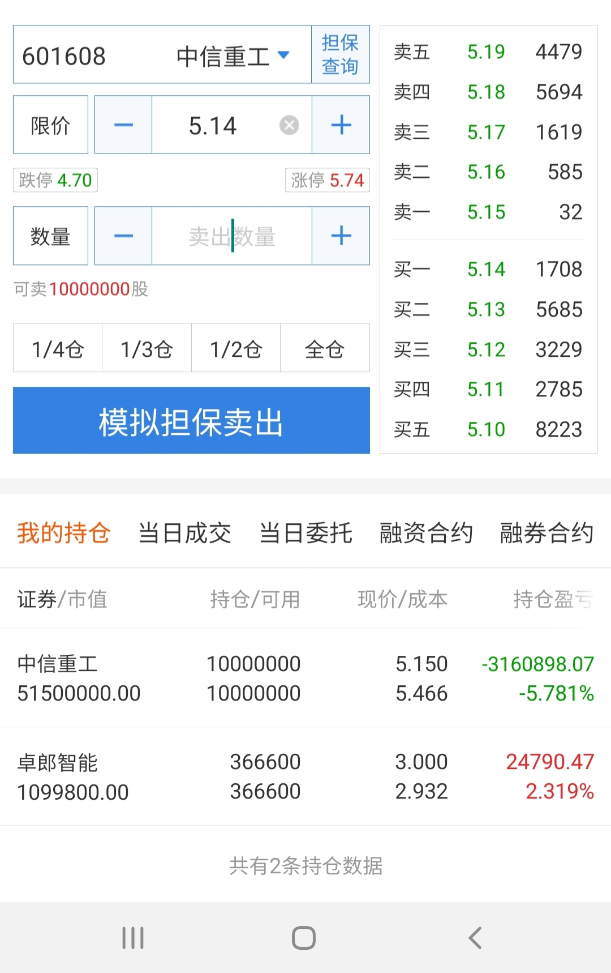Decrease the limit price with minus button
Screen dimensions: 611x973
pyautogui.click(x=123, y=125)
